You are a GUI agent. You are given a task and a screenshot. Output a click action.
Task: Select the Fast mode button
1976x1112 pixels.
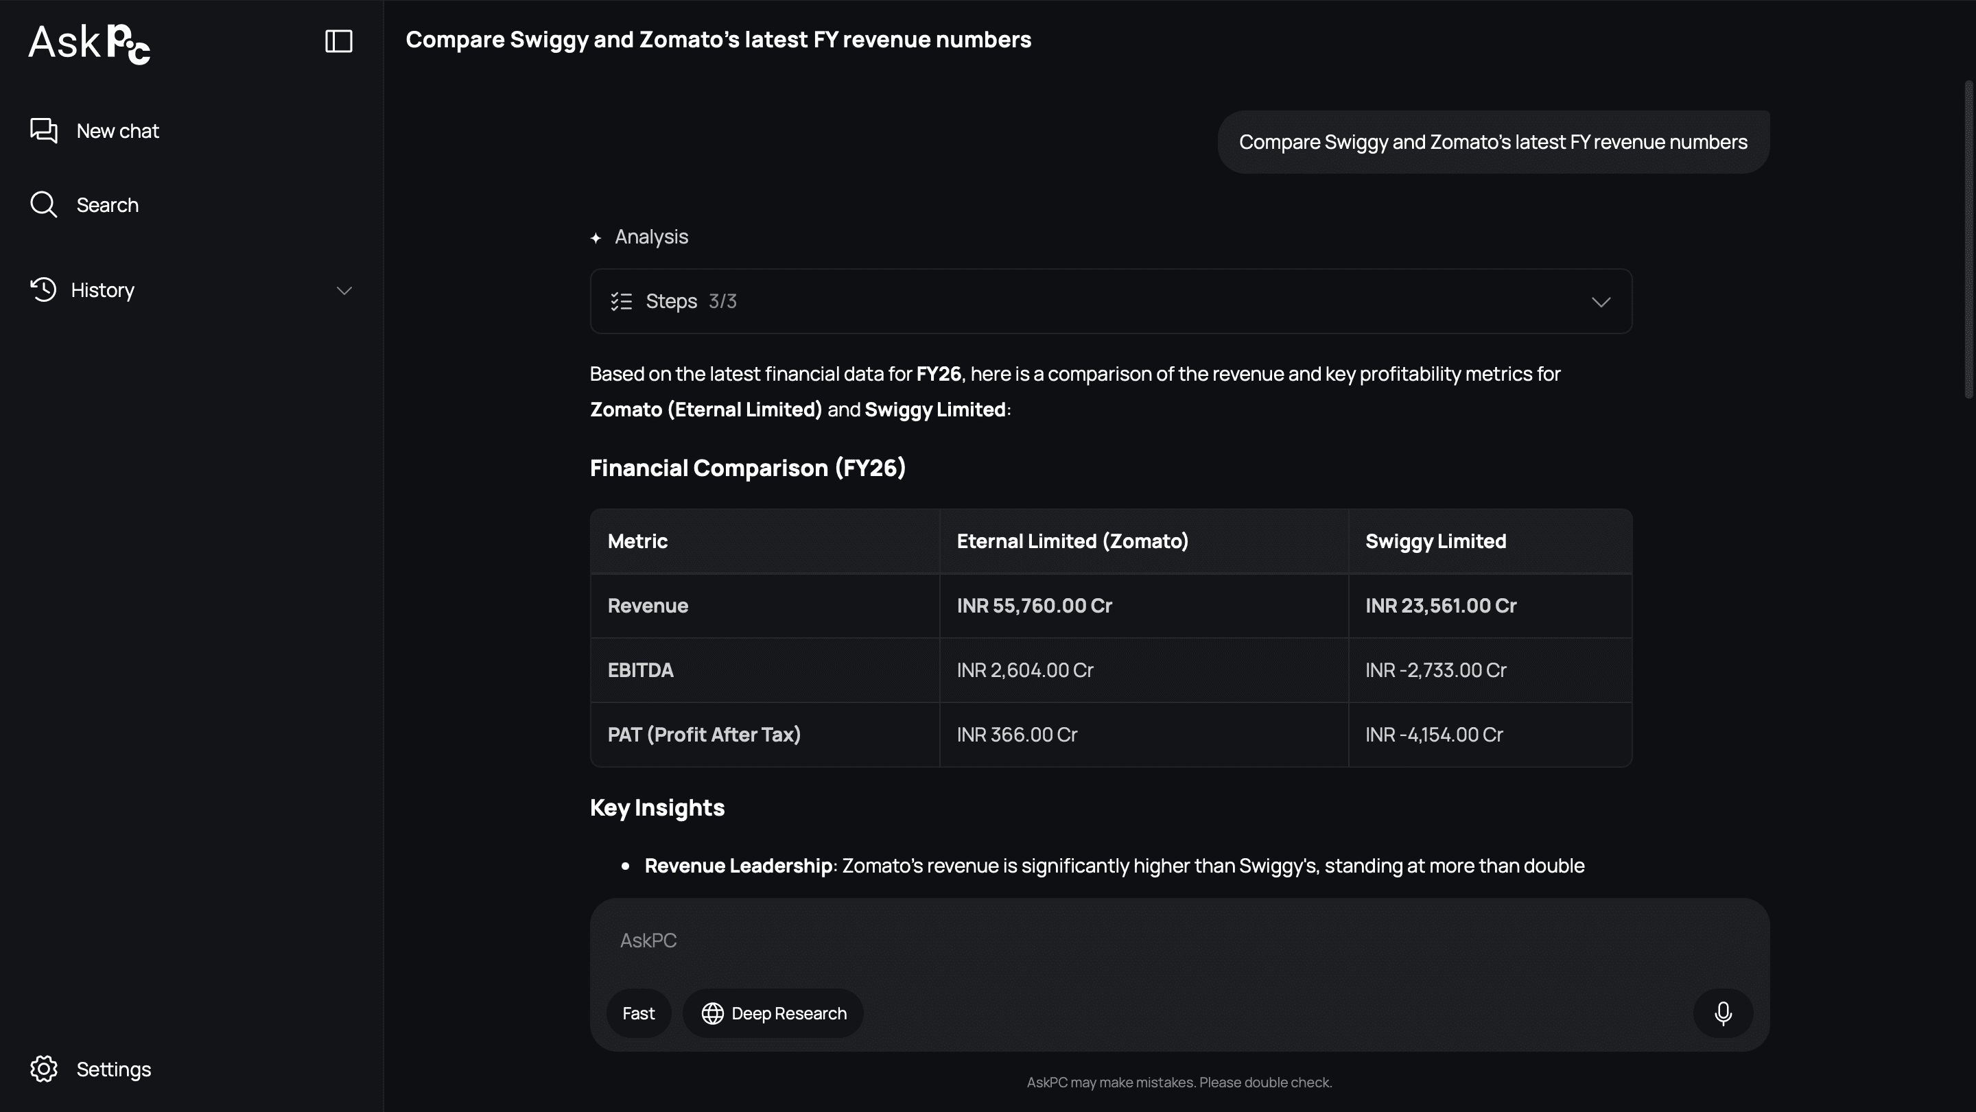pos(638,1013)
